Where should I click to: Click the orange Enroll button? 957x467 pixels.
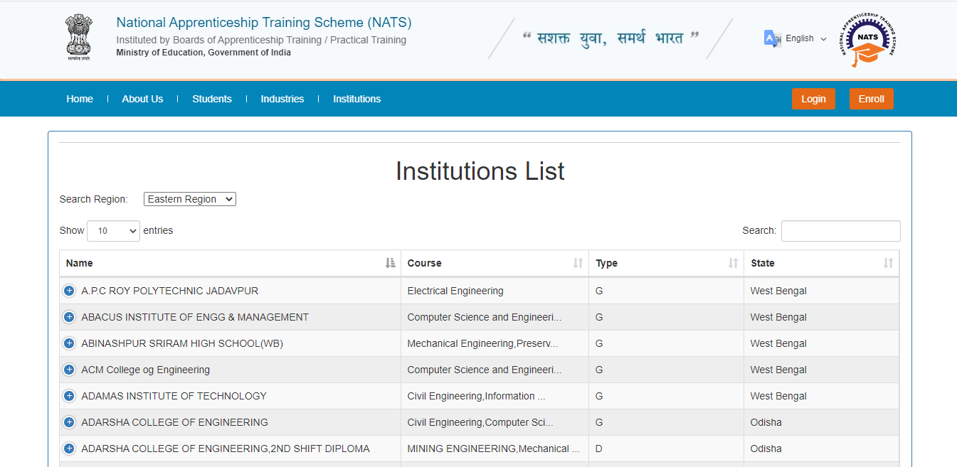click(872, 99)
